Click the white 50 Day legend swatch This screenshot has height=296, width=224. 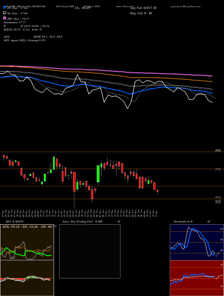click(4, 13)
